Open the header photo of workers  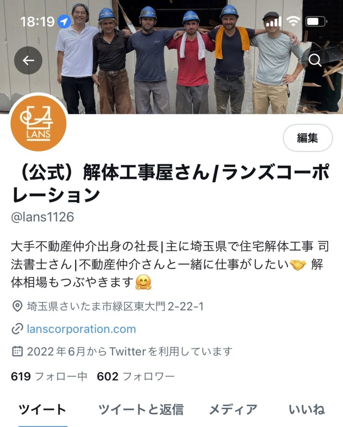click(x=171, y=57)
